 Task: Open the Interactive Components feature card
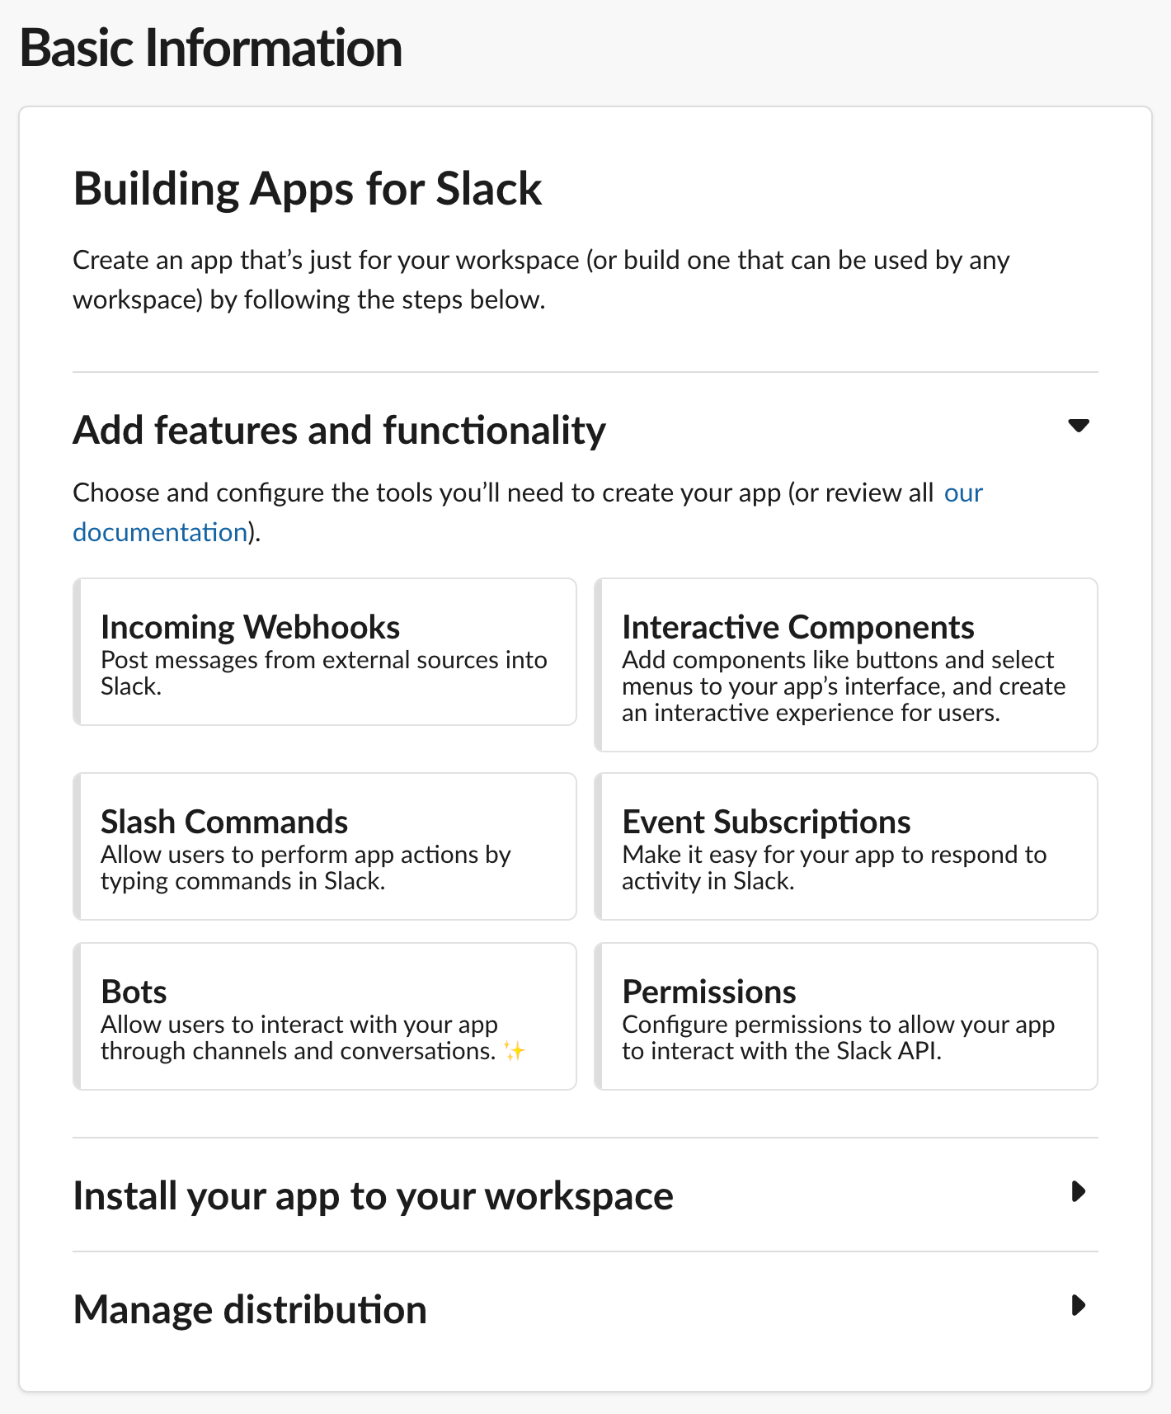click(x=846, y=665)
